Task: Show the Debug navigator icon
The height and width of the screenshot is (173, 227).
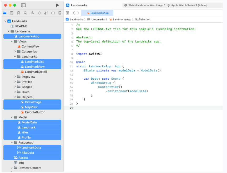Action: click(46, 13)
